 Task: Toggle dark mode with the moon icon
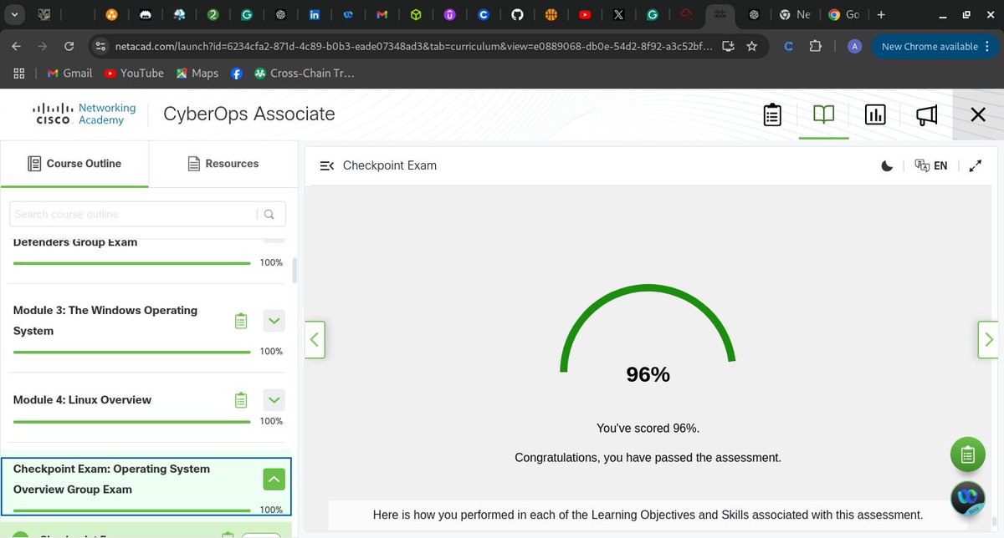coord(887,165)
